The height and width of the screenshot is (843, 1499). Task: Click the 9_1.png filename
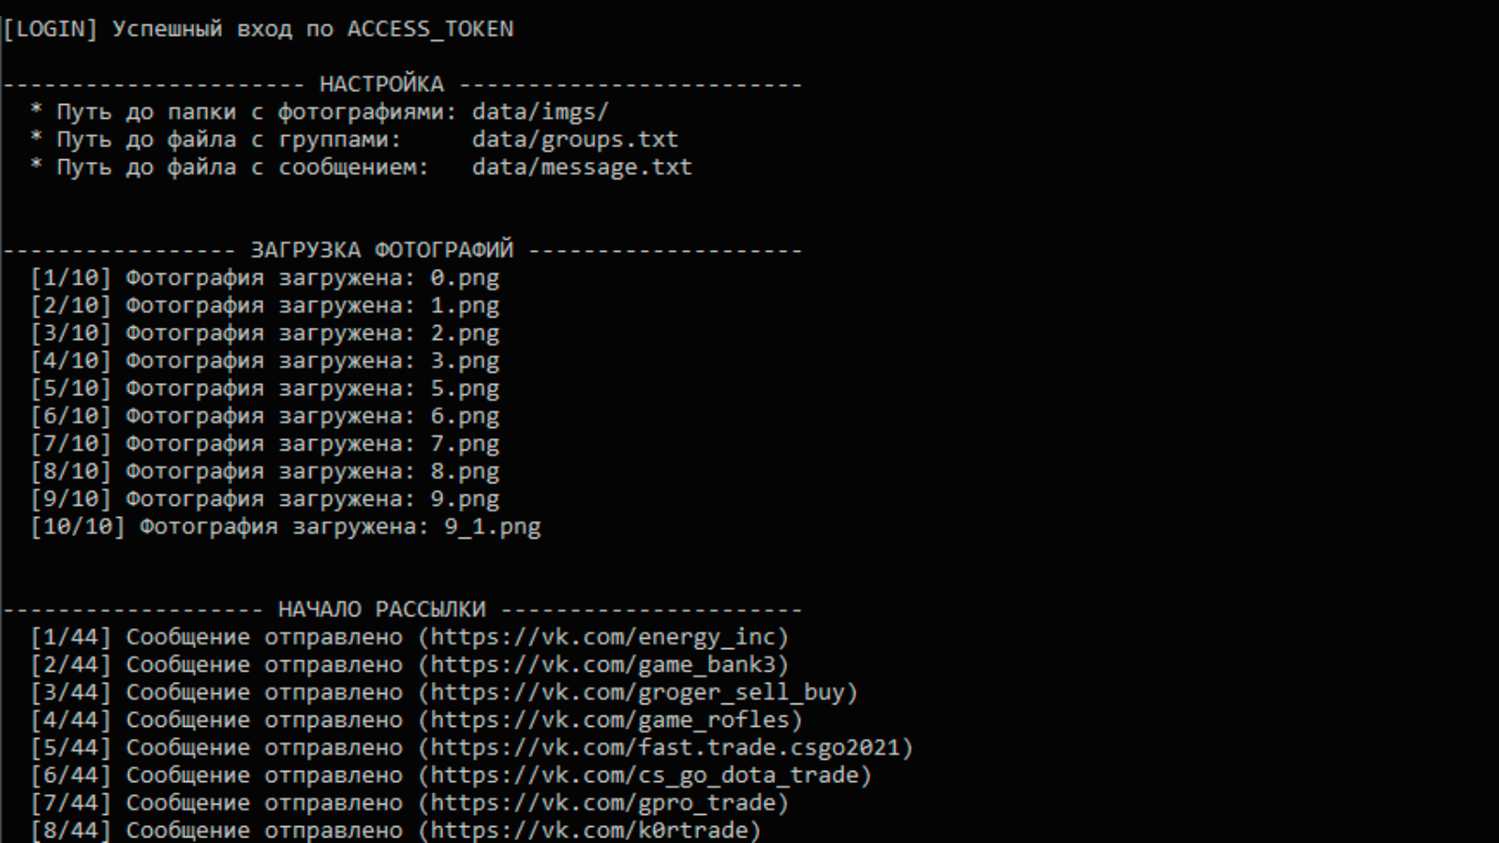[492, 527]
